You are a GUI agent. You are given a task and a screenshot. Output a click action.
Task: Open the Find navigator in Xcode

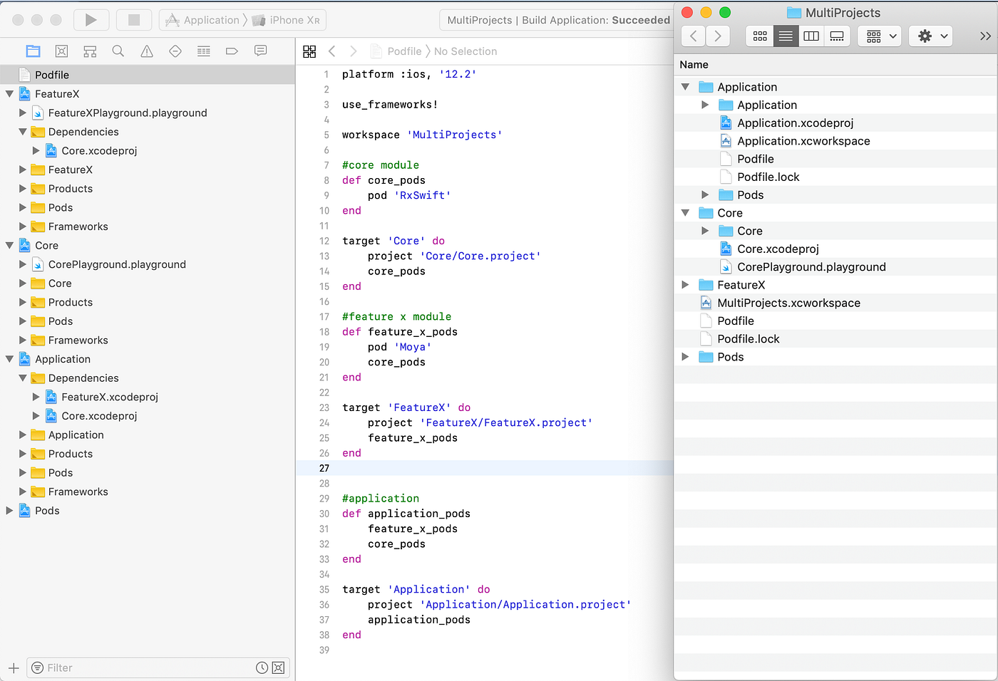click(x=118, y=51)
